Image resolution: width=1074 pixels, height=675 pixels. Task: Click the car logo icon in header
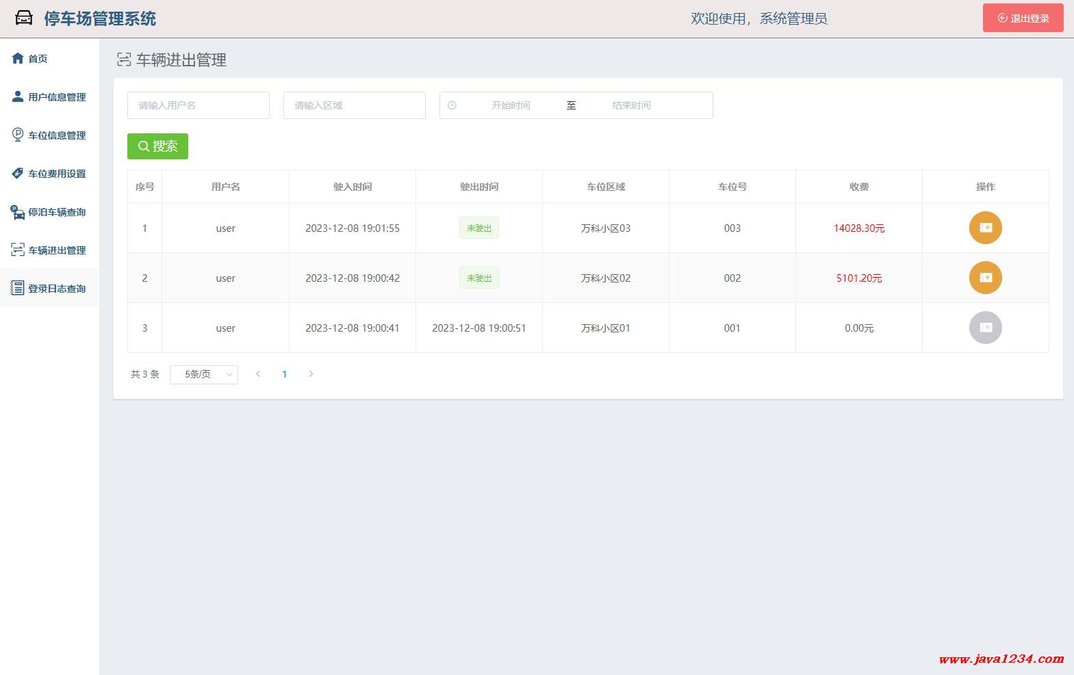click(x=24, y=18)
